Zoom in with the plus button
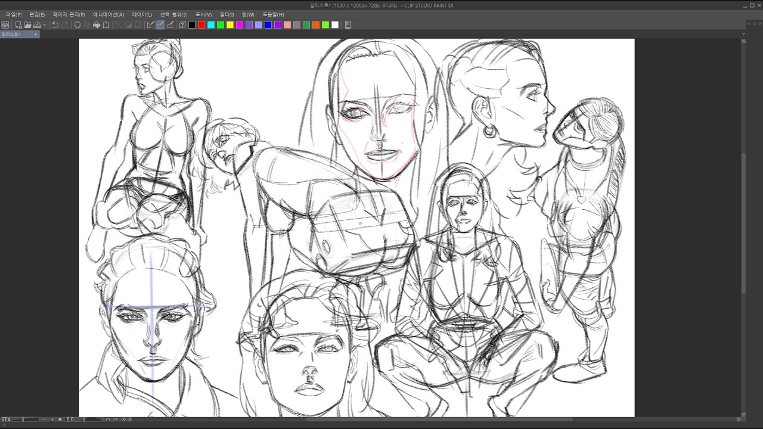The height and width of the screenshot is (429, 763). (52, 419)
